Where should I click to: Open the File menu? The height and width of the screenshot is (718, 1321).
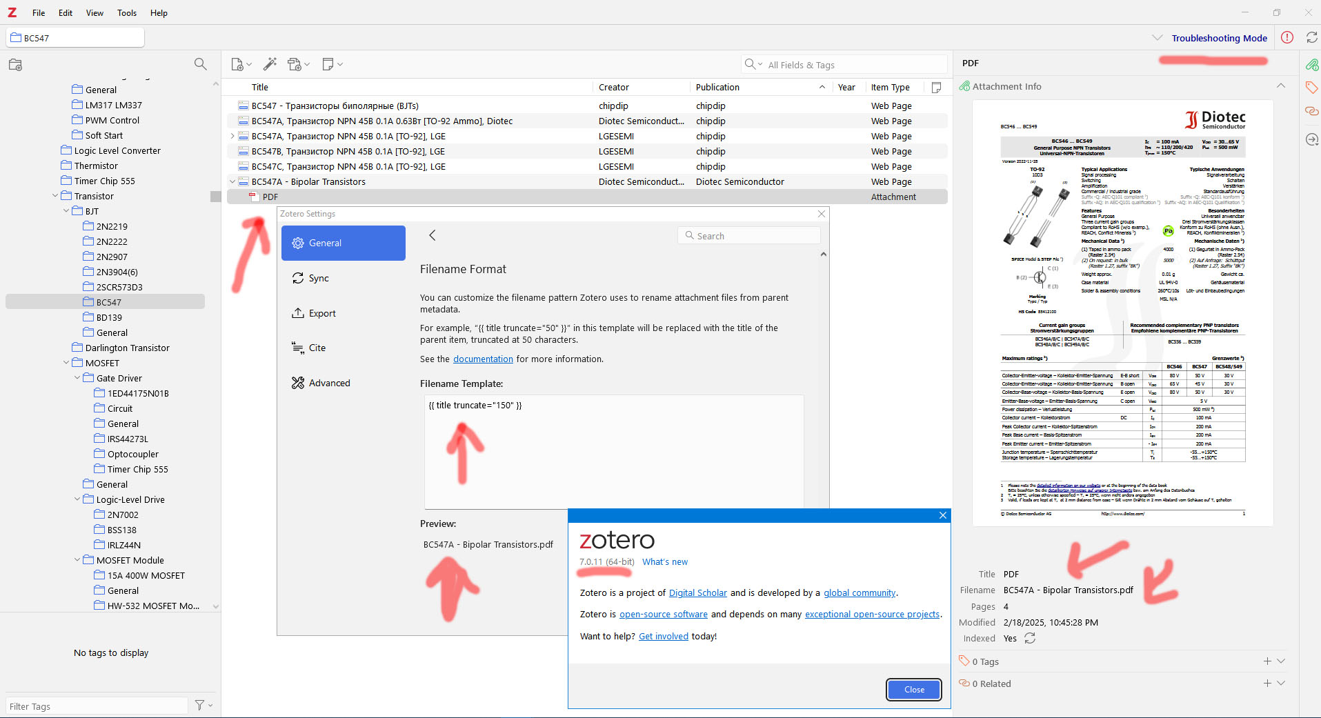(39, 12)
